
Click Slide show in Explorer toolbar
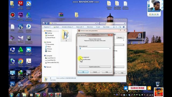(90, 27)
